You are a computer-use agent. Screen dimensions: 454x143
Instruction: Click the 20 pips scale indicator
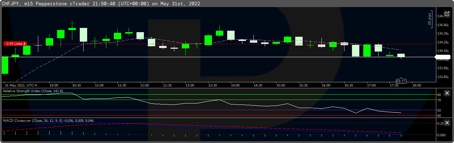click(x=430, y=20)
